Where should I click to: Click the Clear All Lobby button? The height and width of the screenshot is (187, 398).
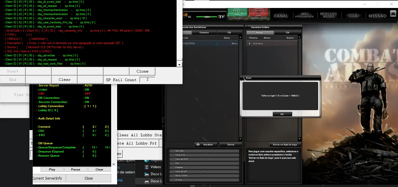(x=140, y=135)
